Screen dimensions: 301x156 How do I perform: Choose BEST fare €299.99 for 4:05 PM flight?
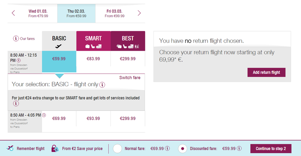pyautogui.click(x=128, y=119)
